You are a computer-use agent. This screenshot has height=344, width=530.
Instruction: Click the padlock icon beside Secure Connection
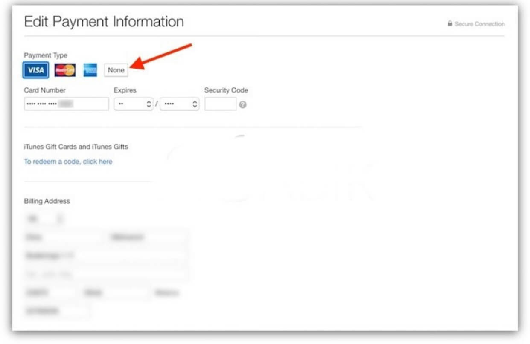click(450, 24)
